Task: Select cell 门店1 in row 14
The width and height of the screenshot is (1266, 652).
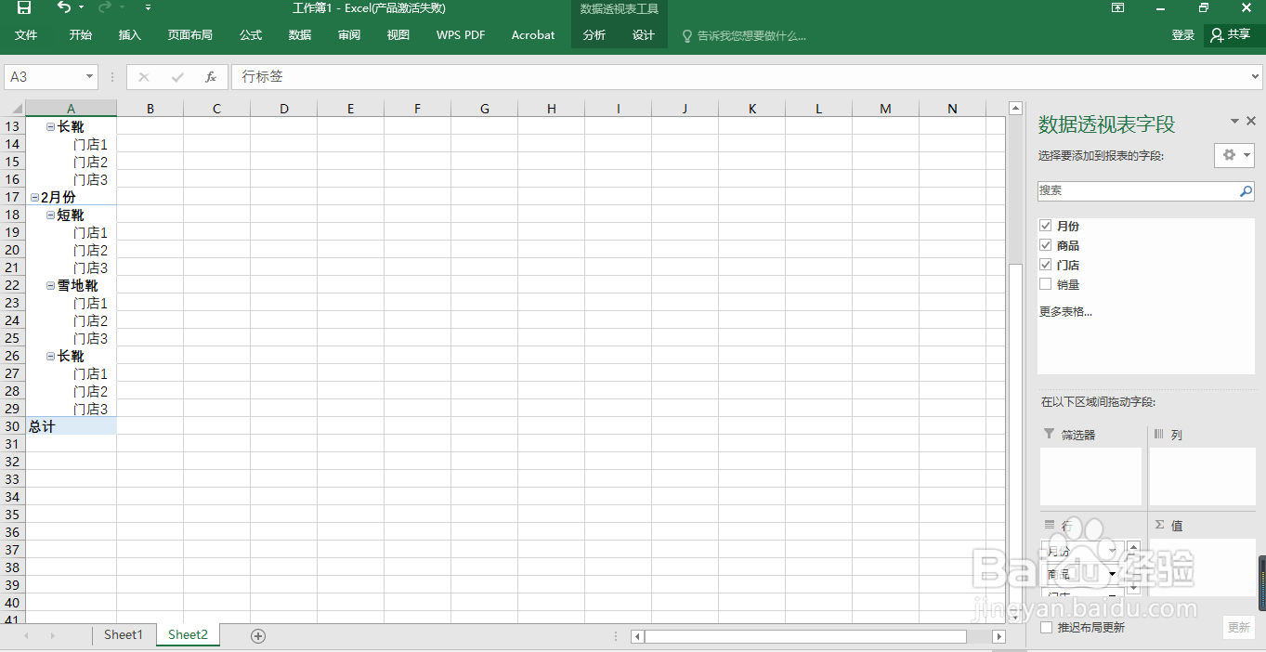Action: point(72,144)
